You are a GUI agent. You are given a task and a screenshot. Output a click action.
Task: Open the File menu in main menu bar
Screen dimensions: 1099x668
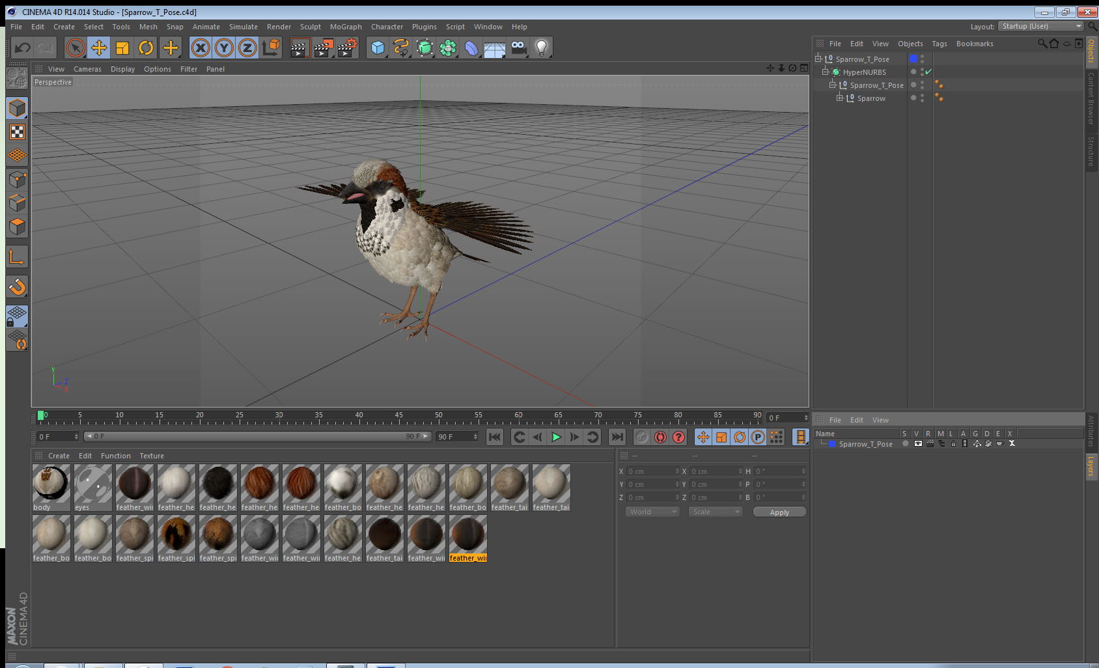pyautogui.click(x=16, y=27)
